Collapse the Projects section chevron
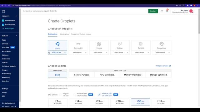200x112 pixels. (16, 16)
